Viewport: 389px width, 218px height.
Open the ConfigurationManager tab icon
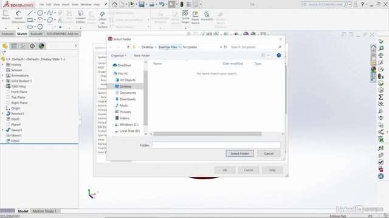(23, 46)
